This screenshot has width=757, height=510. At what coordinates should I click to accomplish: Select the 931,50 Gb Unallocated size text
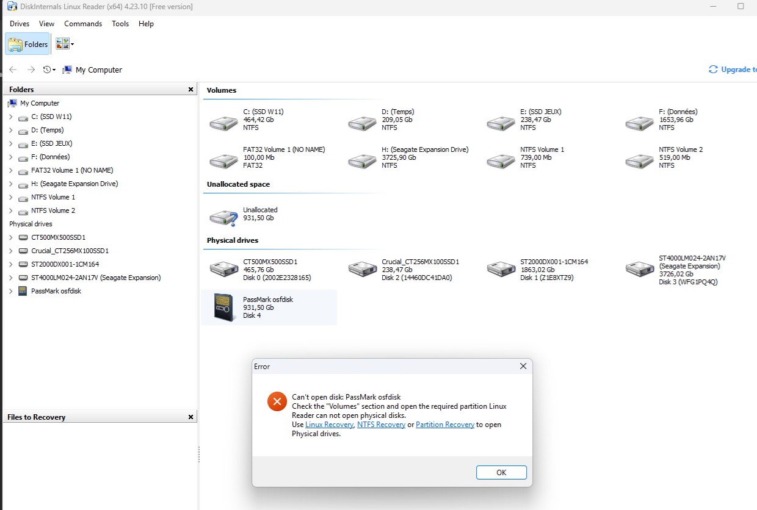coord(258,218)
